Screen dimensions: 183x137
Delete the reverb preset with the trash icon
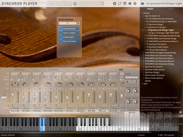pyautogui.click(x=136, y=82)
